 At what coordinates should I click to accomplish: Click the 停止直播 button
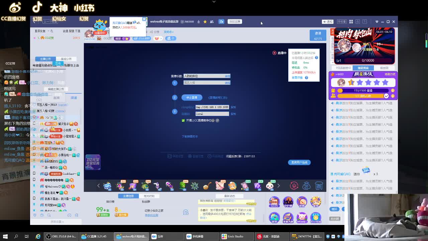192,97
